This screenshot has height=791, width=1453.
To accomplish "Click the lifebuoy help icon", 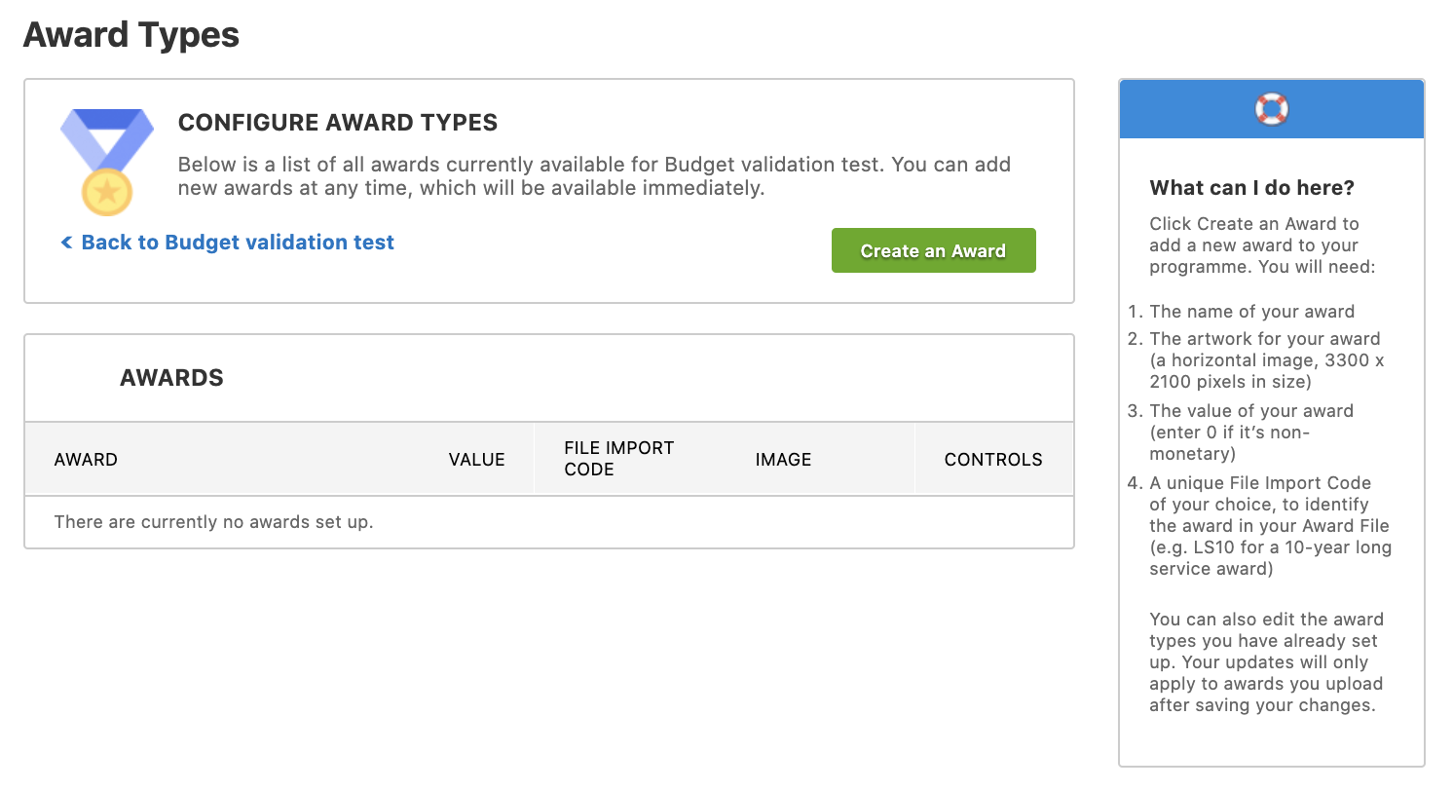I will [1271, 108].
